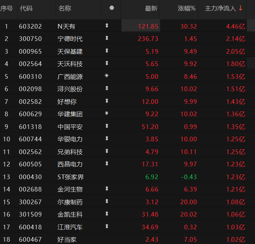Screen dimensions: 255x244
Task: Click the net inflow value 2.14亿
Action: 236,39
